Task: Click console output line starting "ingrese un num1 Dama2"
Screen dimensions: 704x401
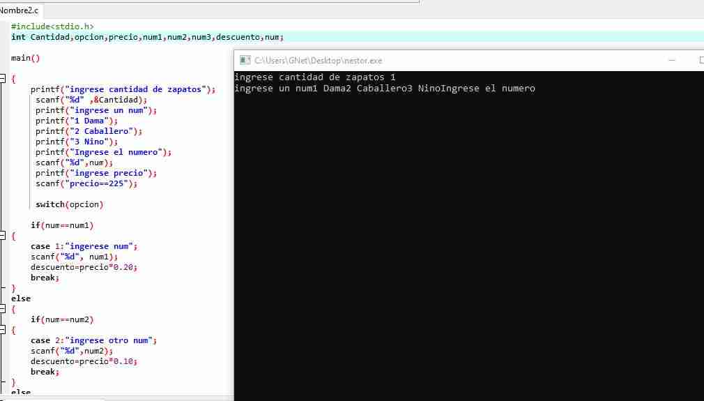Action: point(385,89)
